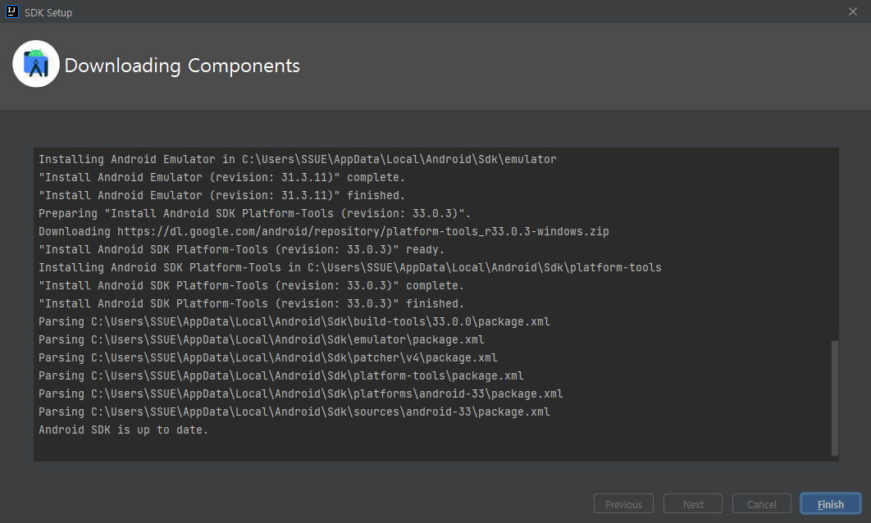This screenshot has height=523, width=871.
Task: Click the Cancel button
Action: (762, 503)
